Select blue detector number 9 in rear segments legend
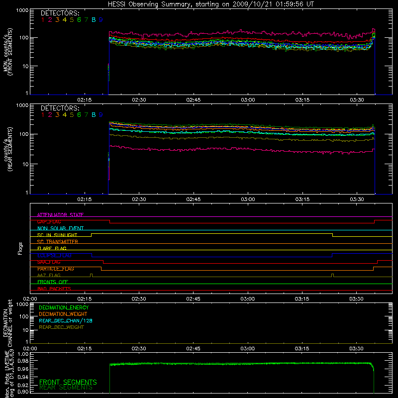This screenshot has width=398, height=398. (101, 115)
